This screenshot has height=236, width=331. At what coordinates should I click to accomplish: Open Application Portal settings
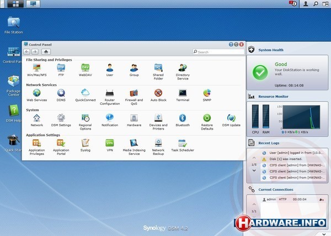coord(61,147)
